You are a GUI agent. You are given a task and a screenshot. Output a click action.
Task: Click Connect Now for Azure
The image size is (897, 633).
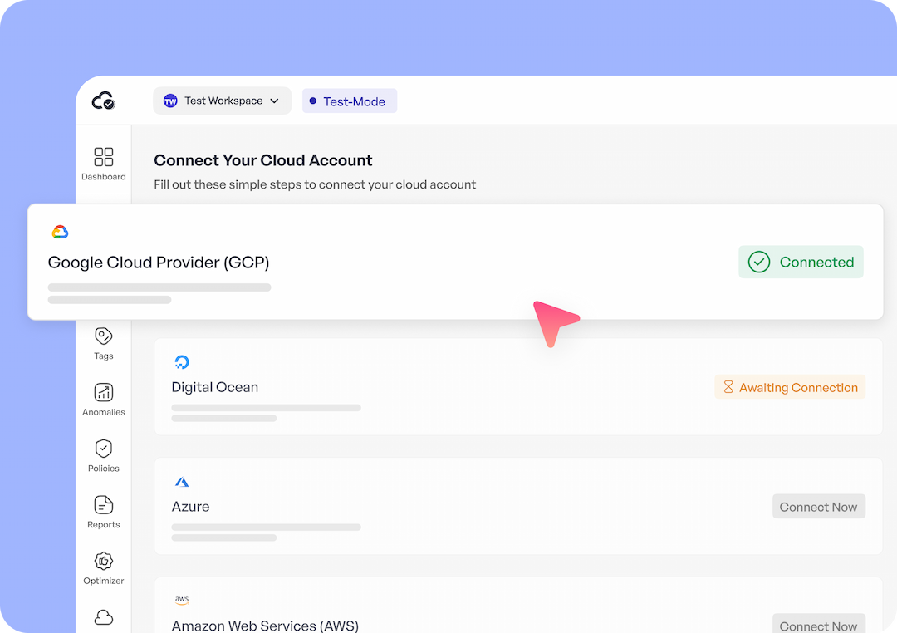[819, 507]
